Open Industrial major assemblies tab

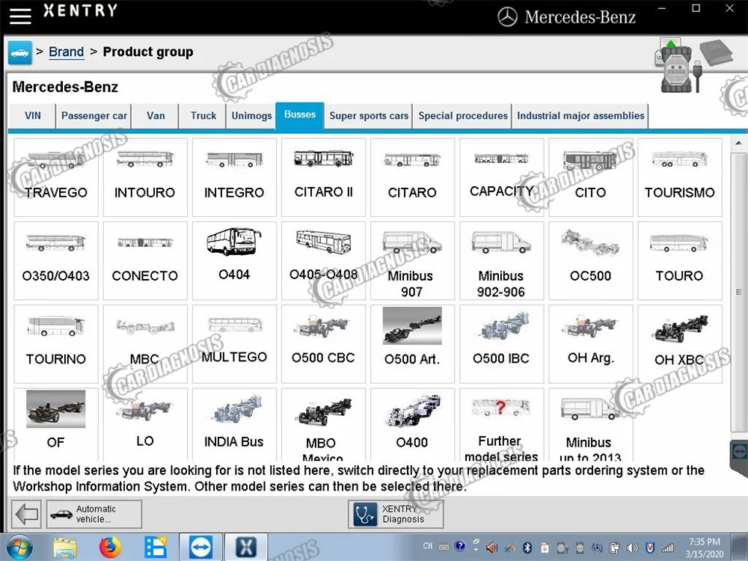tap(580, 116)
